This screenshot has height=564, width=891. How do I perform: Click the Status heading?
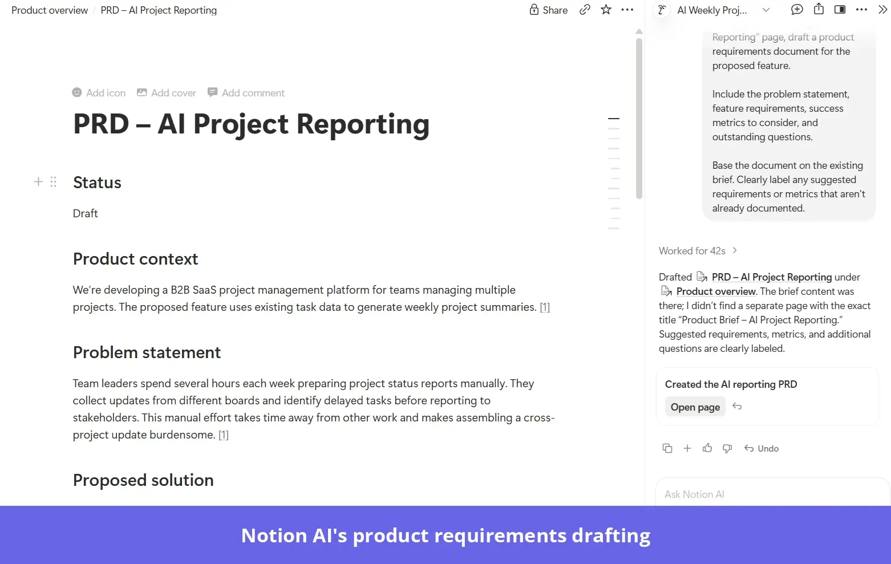click(x=97, y=182)
